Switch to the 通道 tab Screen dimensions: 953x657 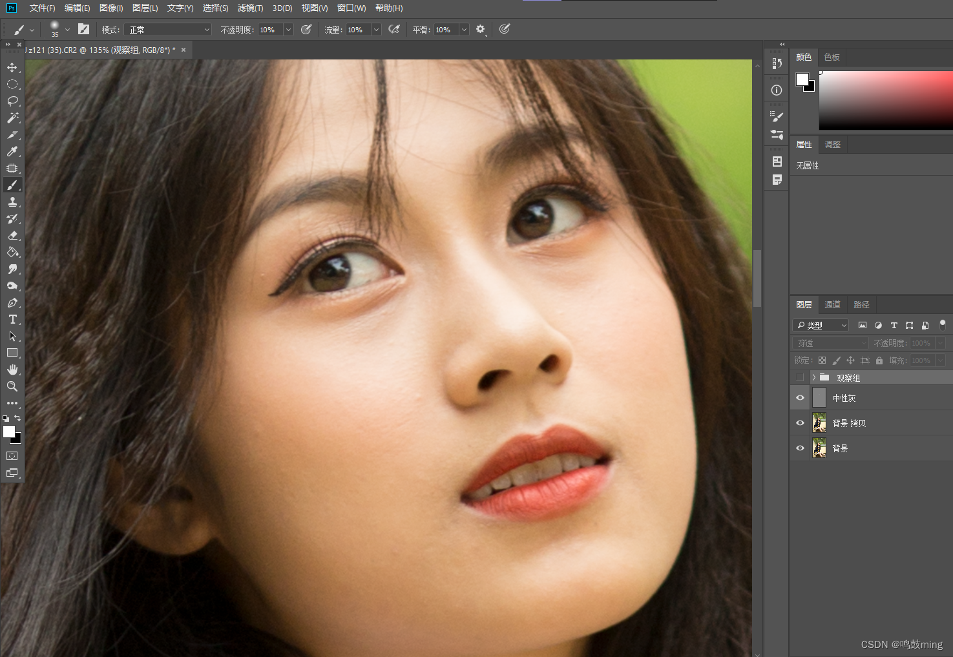tap(832, 304)
